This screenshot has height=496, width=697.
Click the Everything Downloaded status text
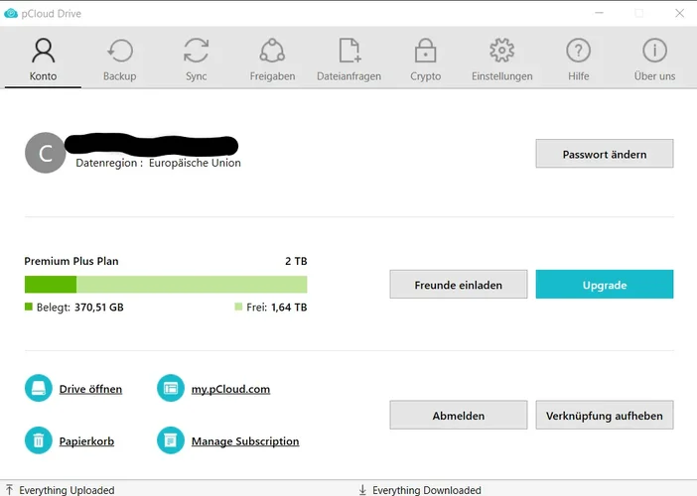tap(427, 490)
